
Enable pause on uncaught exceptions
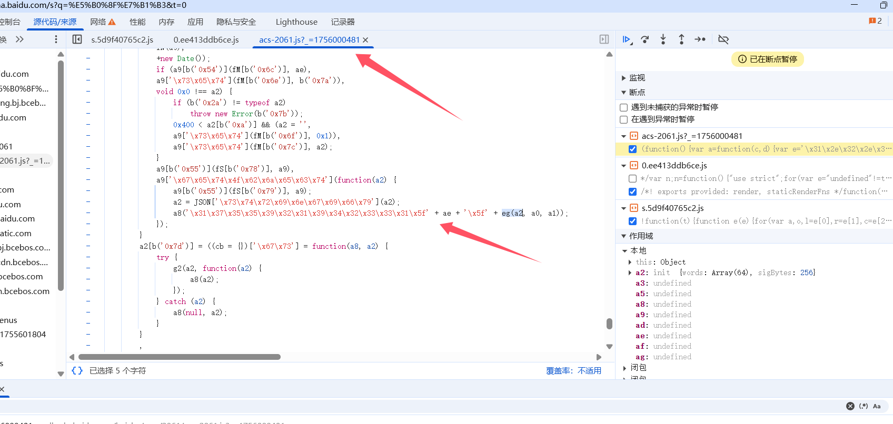point(624,107)
